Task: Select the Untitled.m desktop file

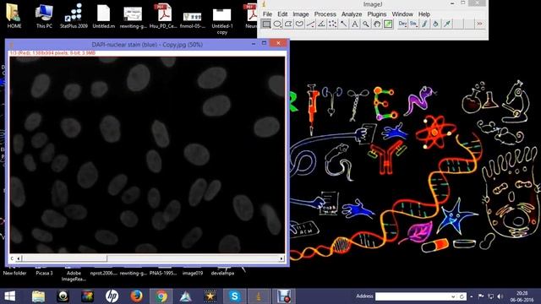Action: click(103, 16)
